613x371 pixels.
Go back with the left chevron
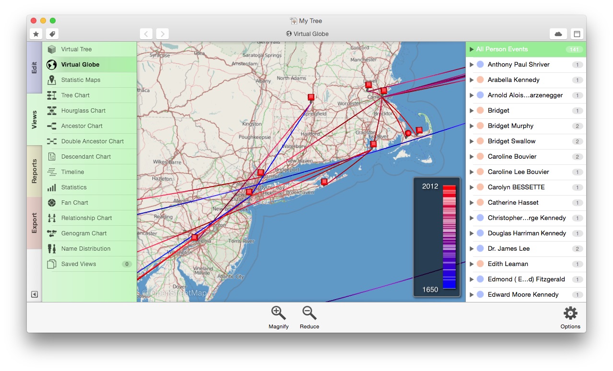tap(146, 34)
